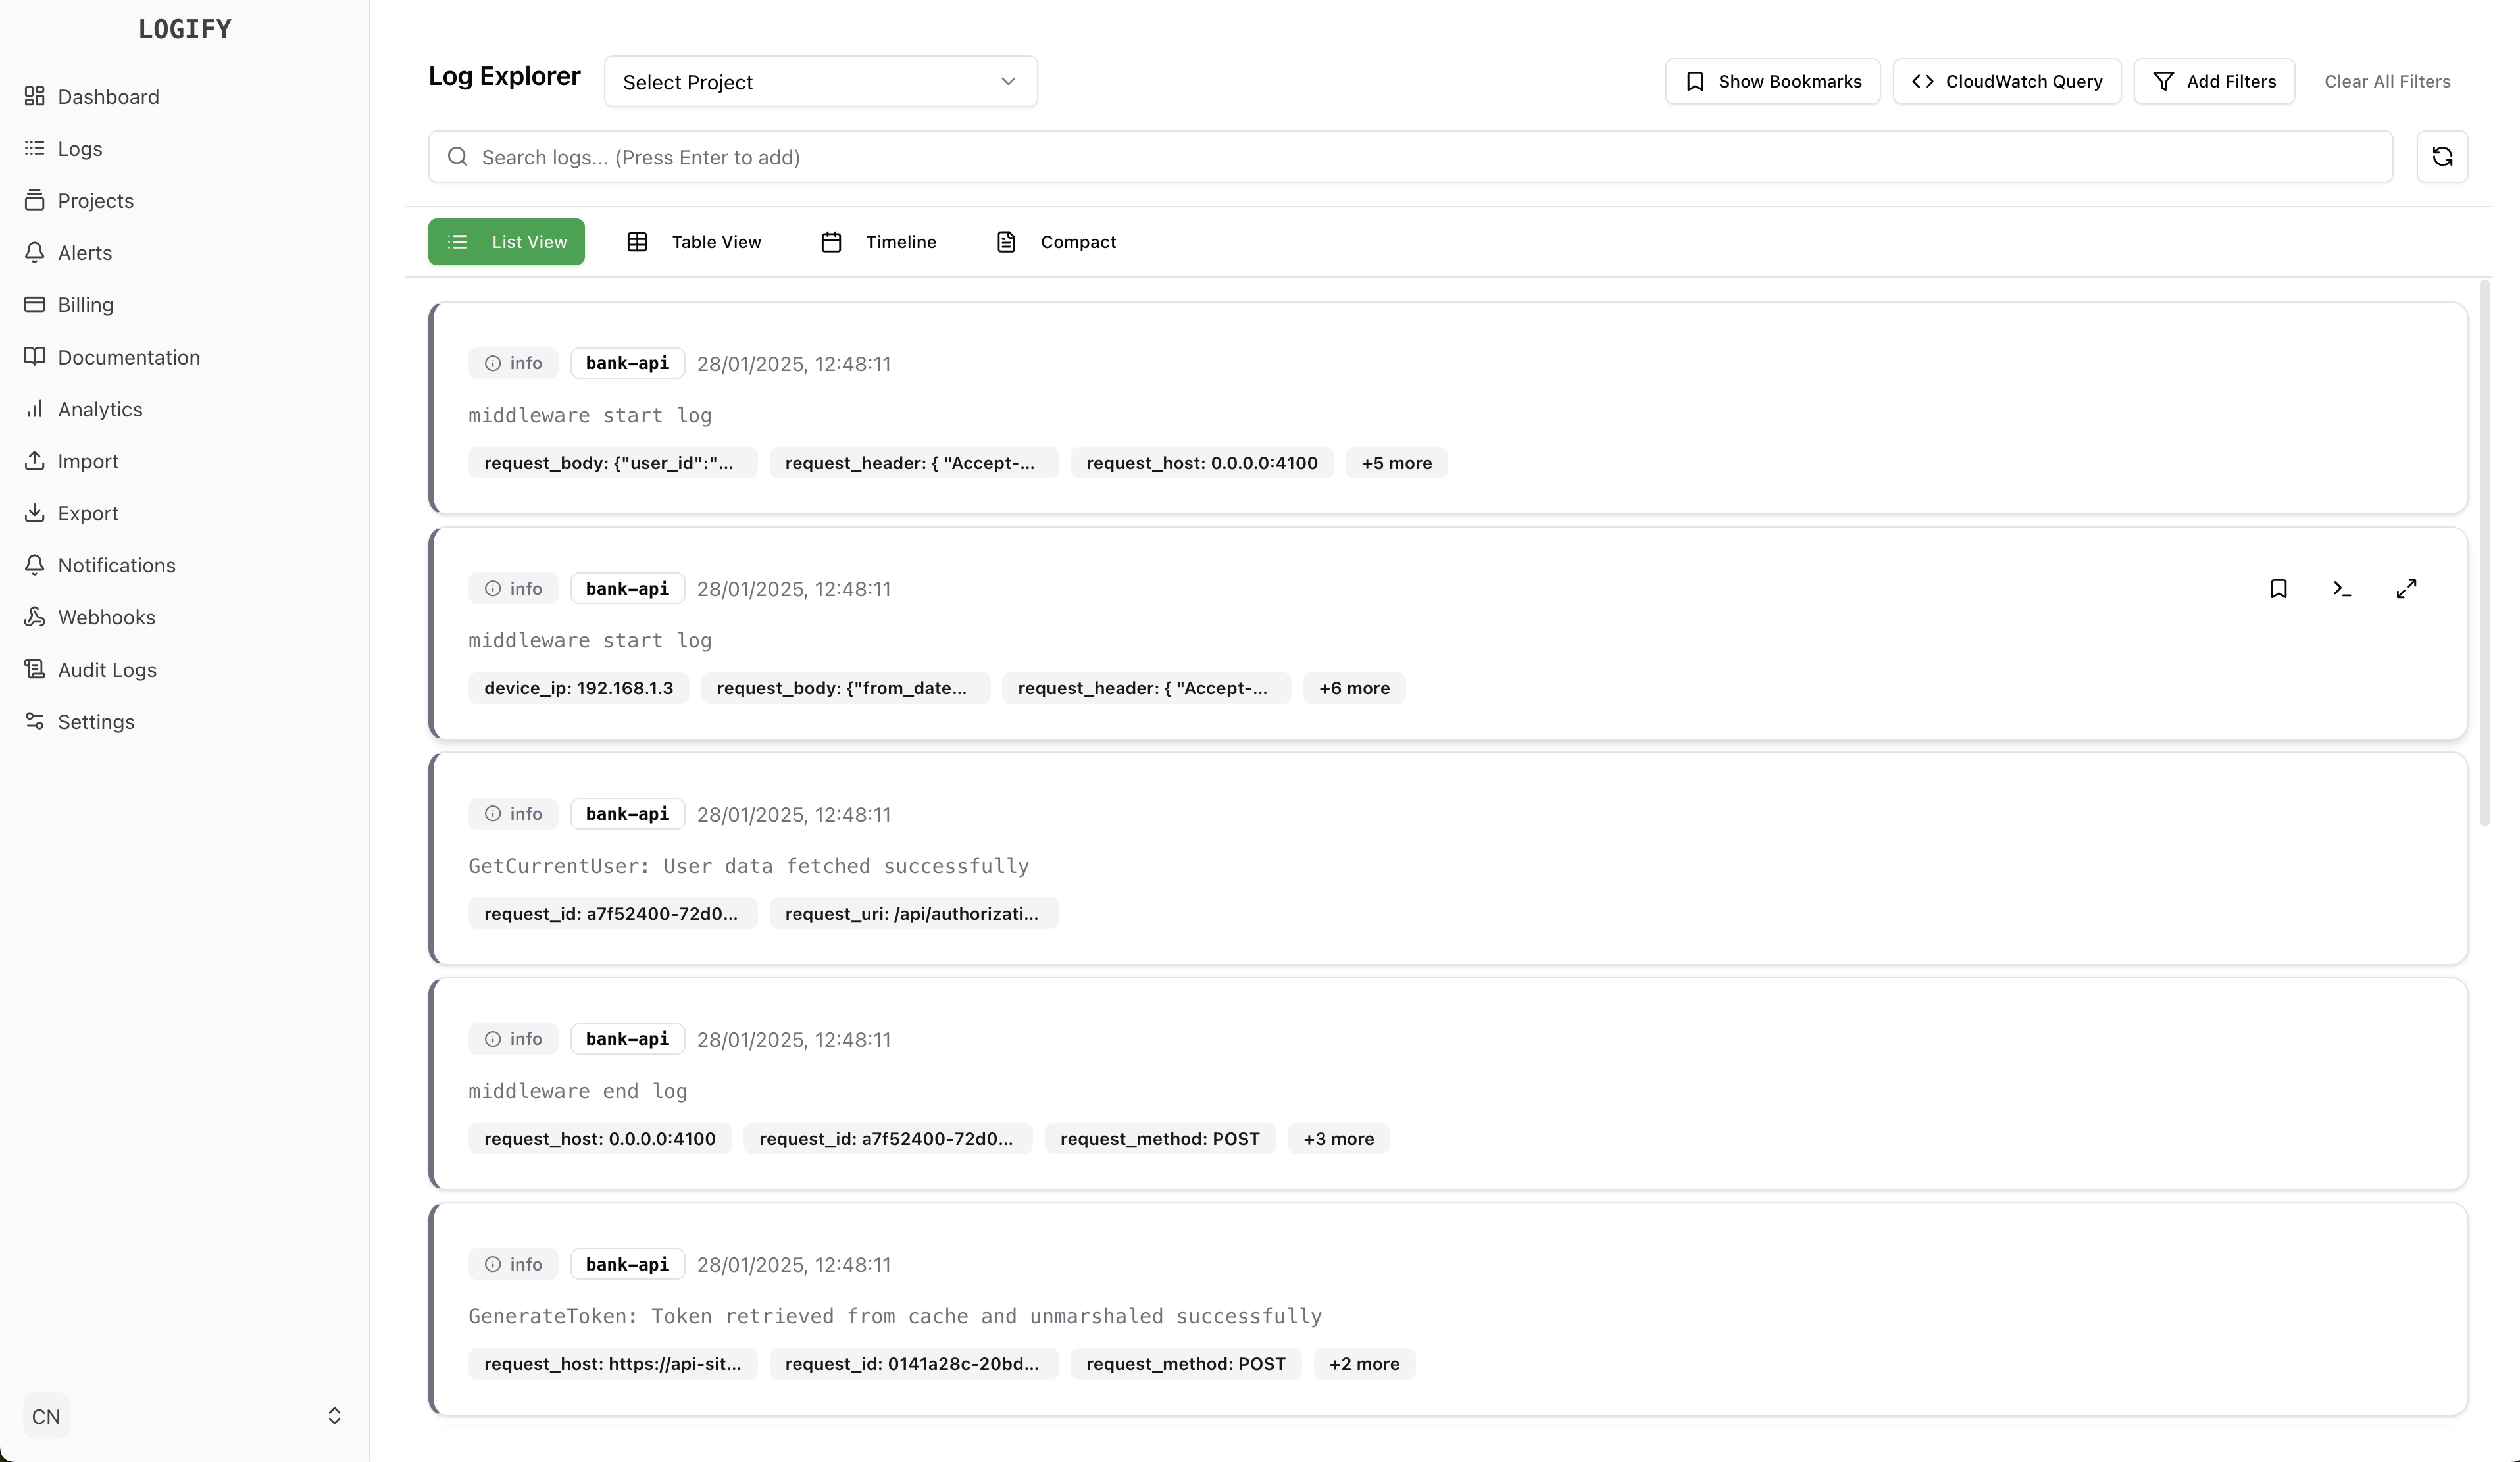Open the Select Project dropdown
This screenshot has height=1462, width=2520.
coord(819,82)
